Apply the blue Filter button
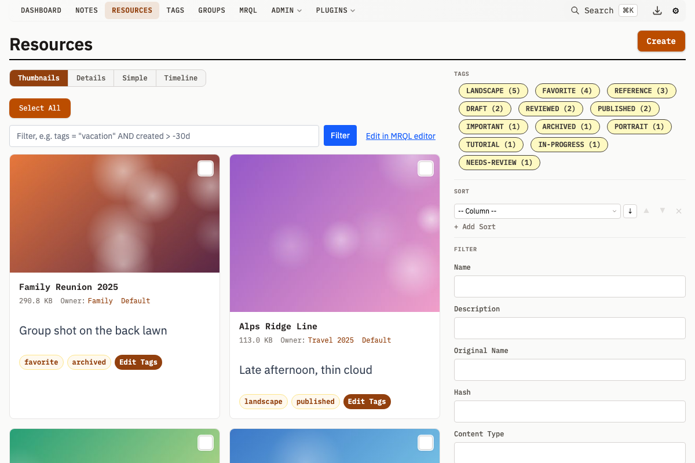The image size is (695, 463). pyautogui.click(x=340, y=136)
